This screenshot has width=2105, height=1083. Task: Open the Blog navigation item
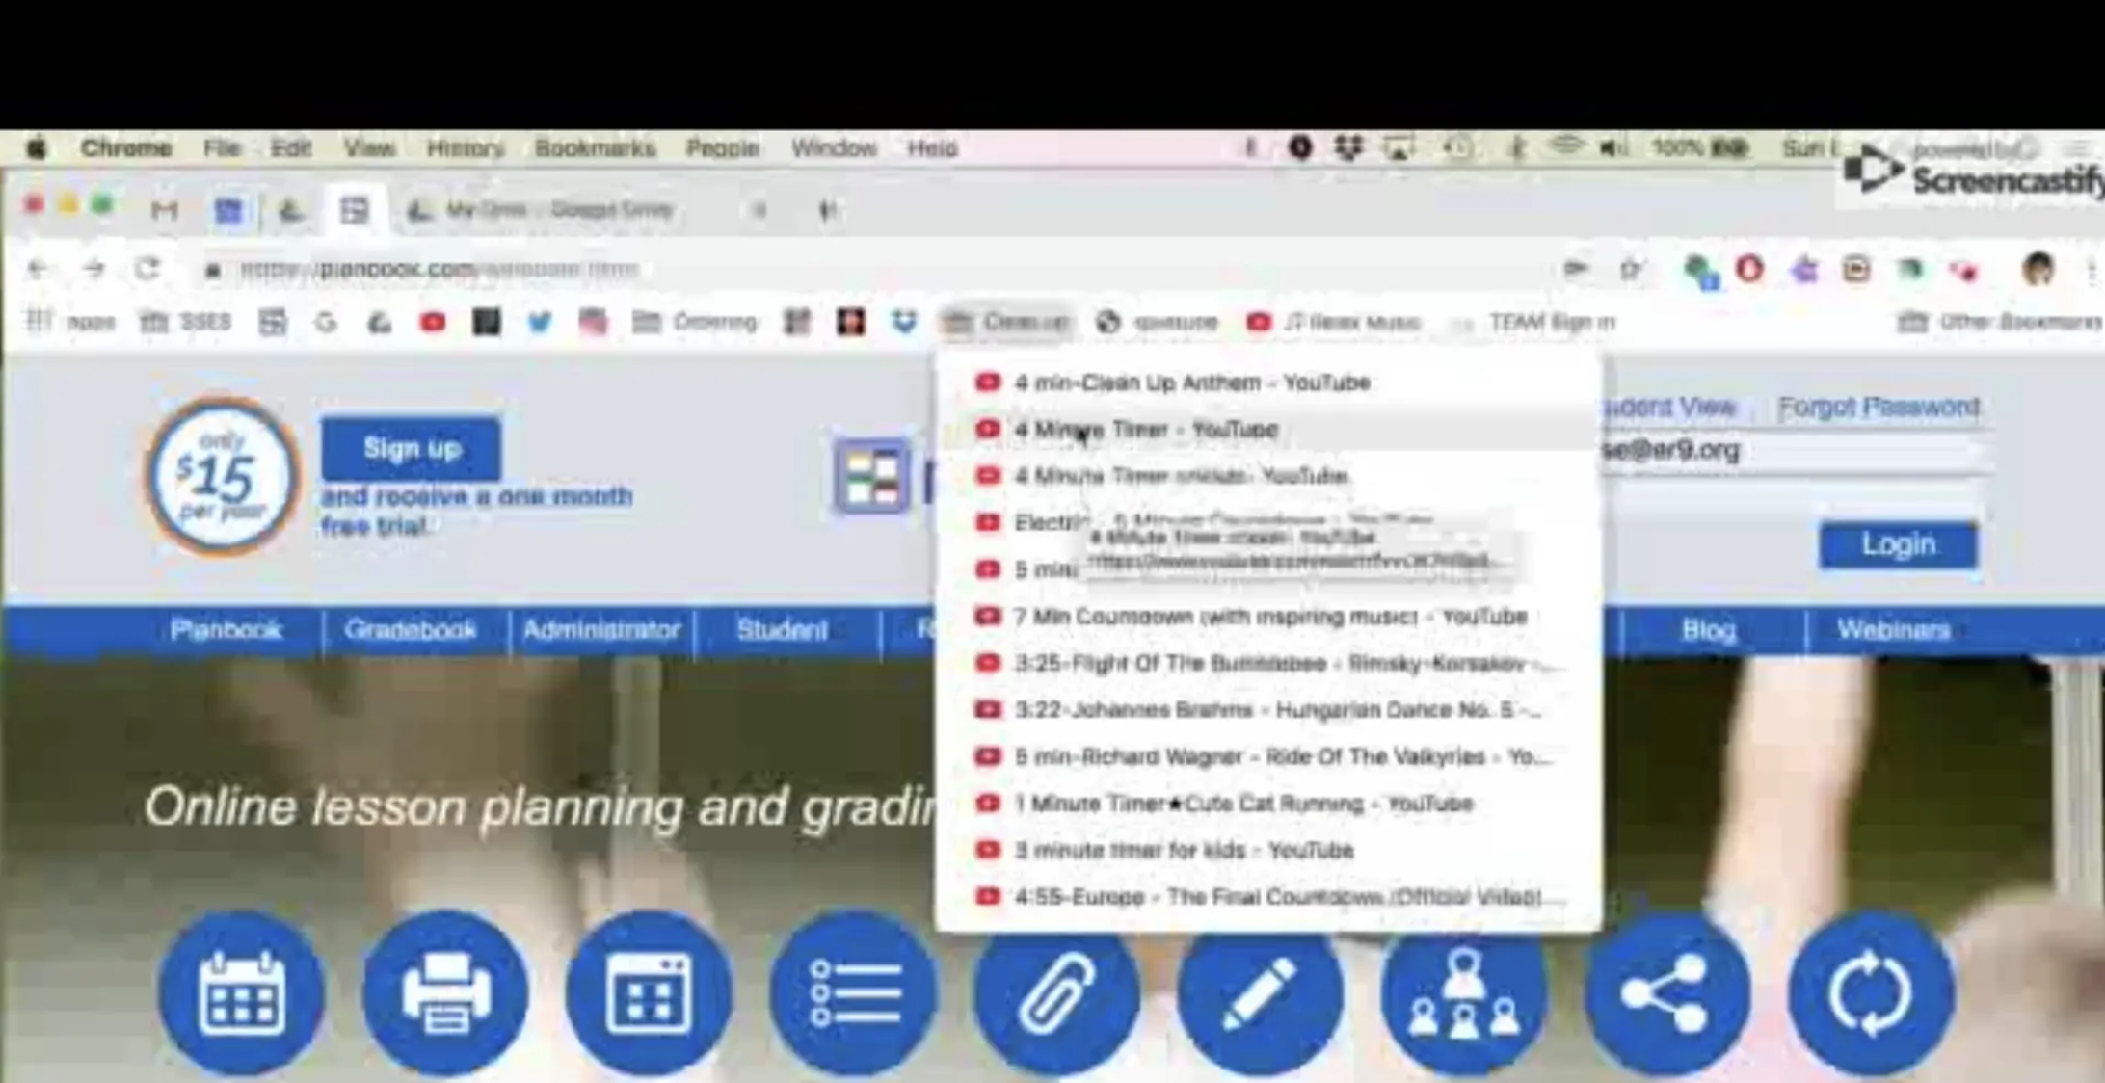pos(1708,630)
